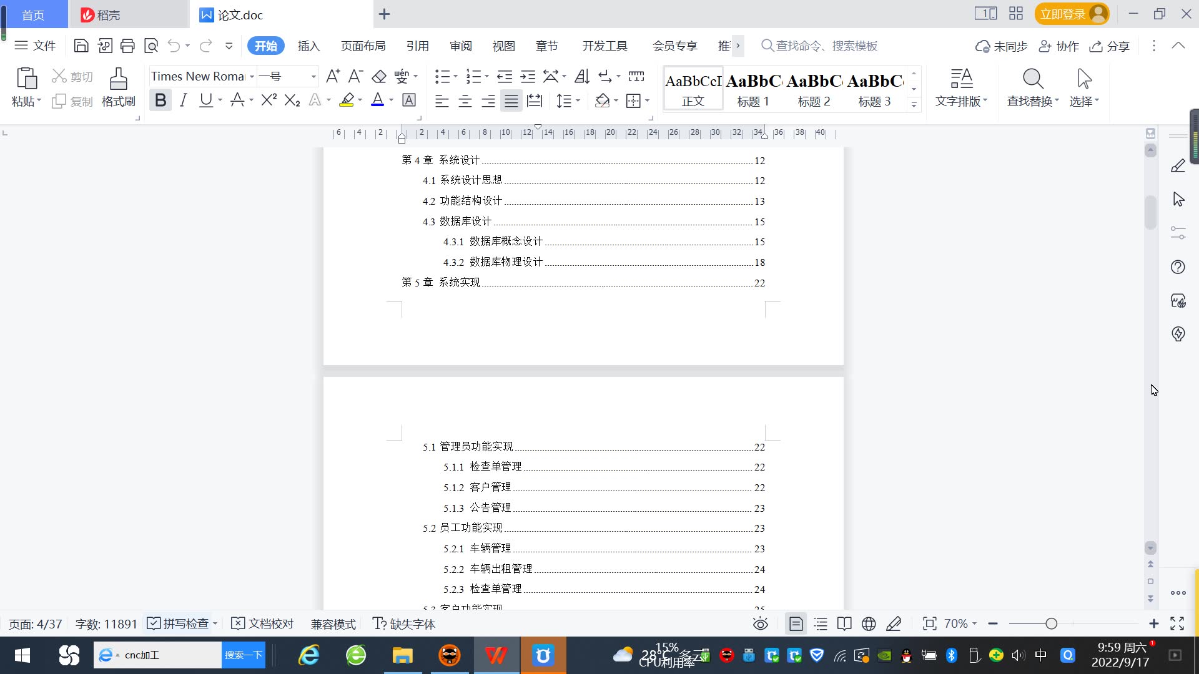Click the zoom slider handle

(1051, 623)
